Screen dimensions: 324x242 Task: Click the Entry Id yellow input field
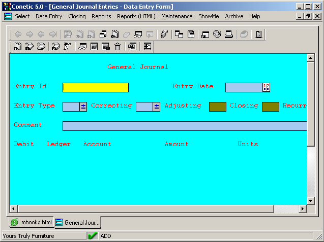[x=96, y=87]
